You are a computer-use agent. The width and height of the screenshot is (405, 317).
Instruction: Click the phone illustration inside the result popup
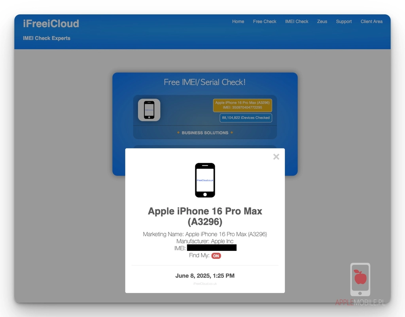point(205,180)
